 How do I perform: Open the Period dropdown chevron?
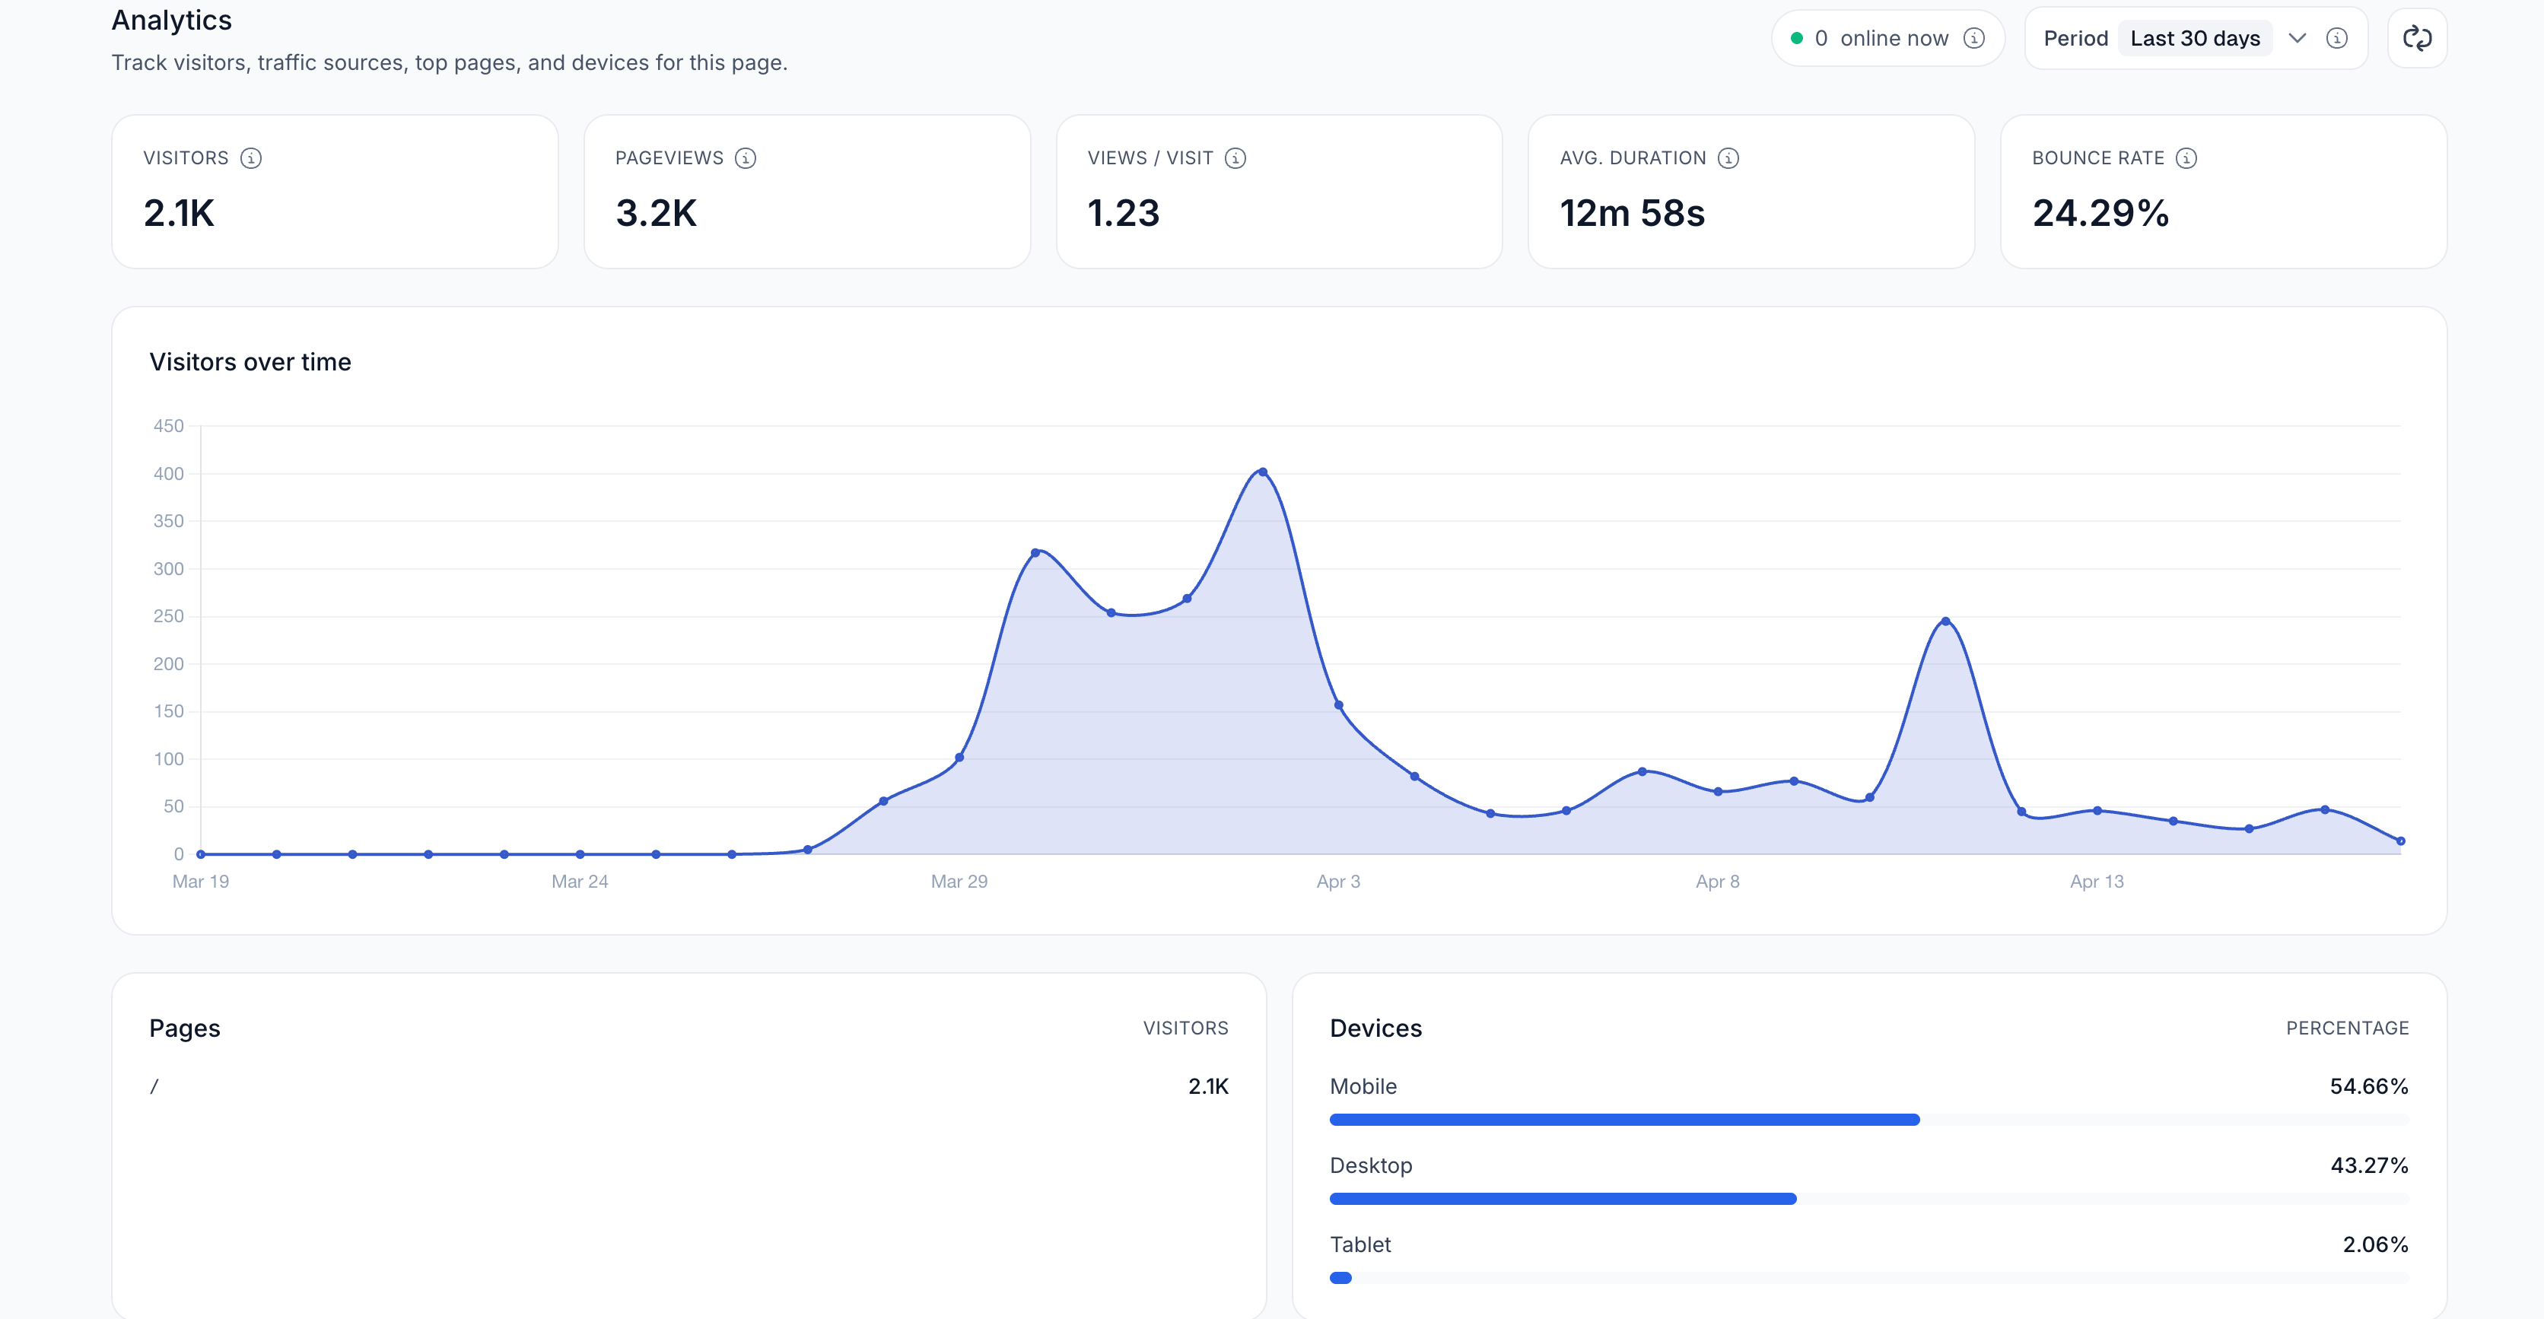2297,39
